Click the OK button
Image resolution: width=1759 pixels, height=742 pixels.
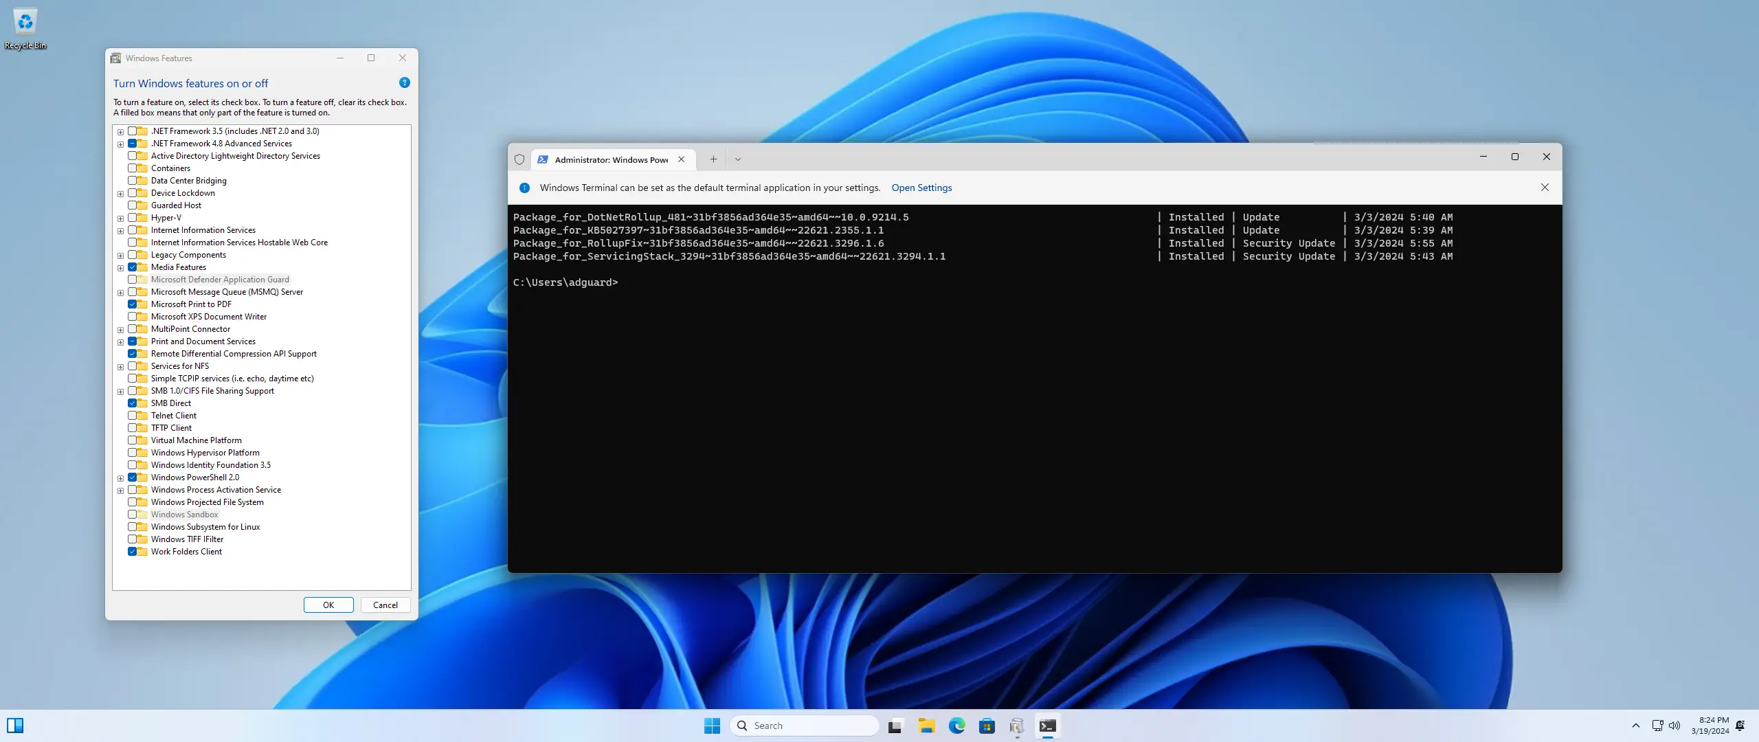point(328,605)
